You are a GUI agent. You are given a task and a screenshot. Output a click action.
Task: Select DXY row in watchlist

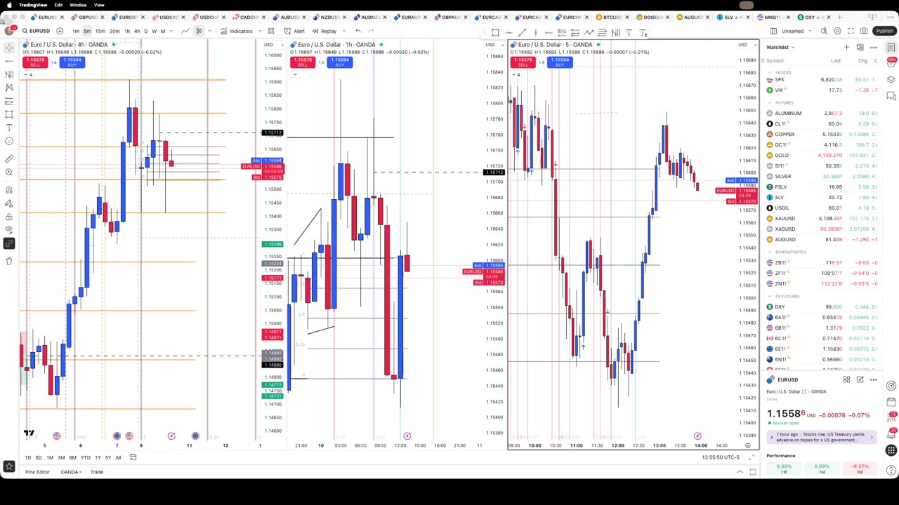click(822, 307)
